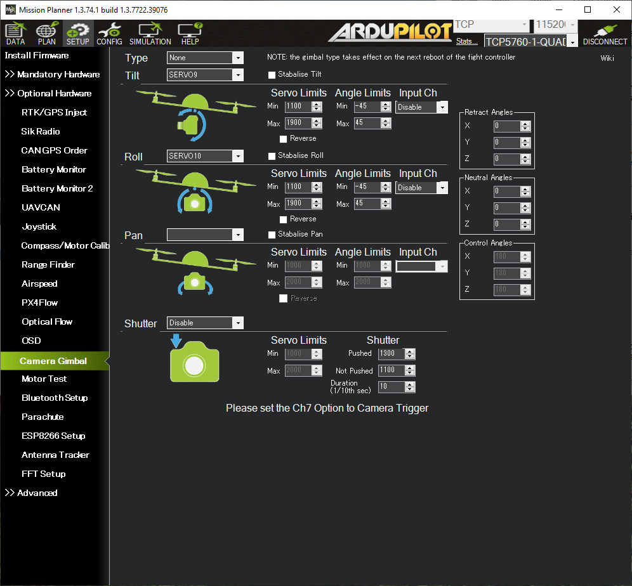Open FFT Setup page
The width and height of the screenshot is (632, 586).
click(x=44, y=474)
